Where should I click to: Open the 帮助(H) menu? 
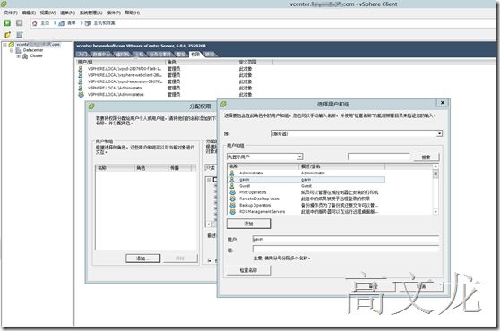tap(133, 13)
